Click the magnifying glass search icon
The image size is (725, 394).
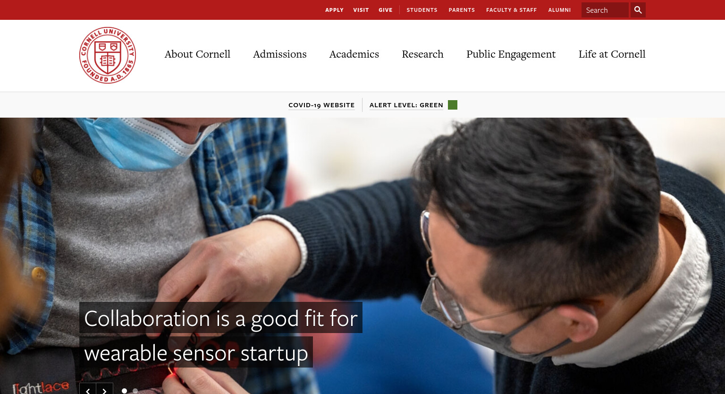638,10
